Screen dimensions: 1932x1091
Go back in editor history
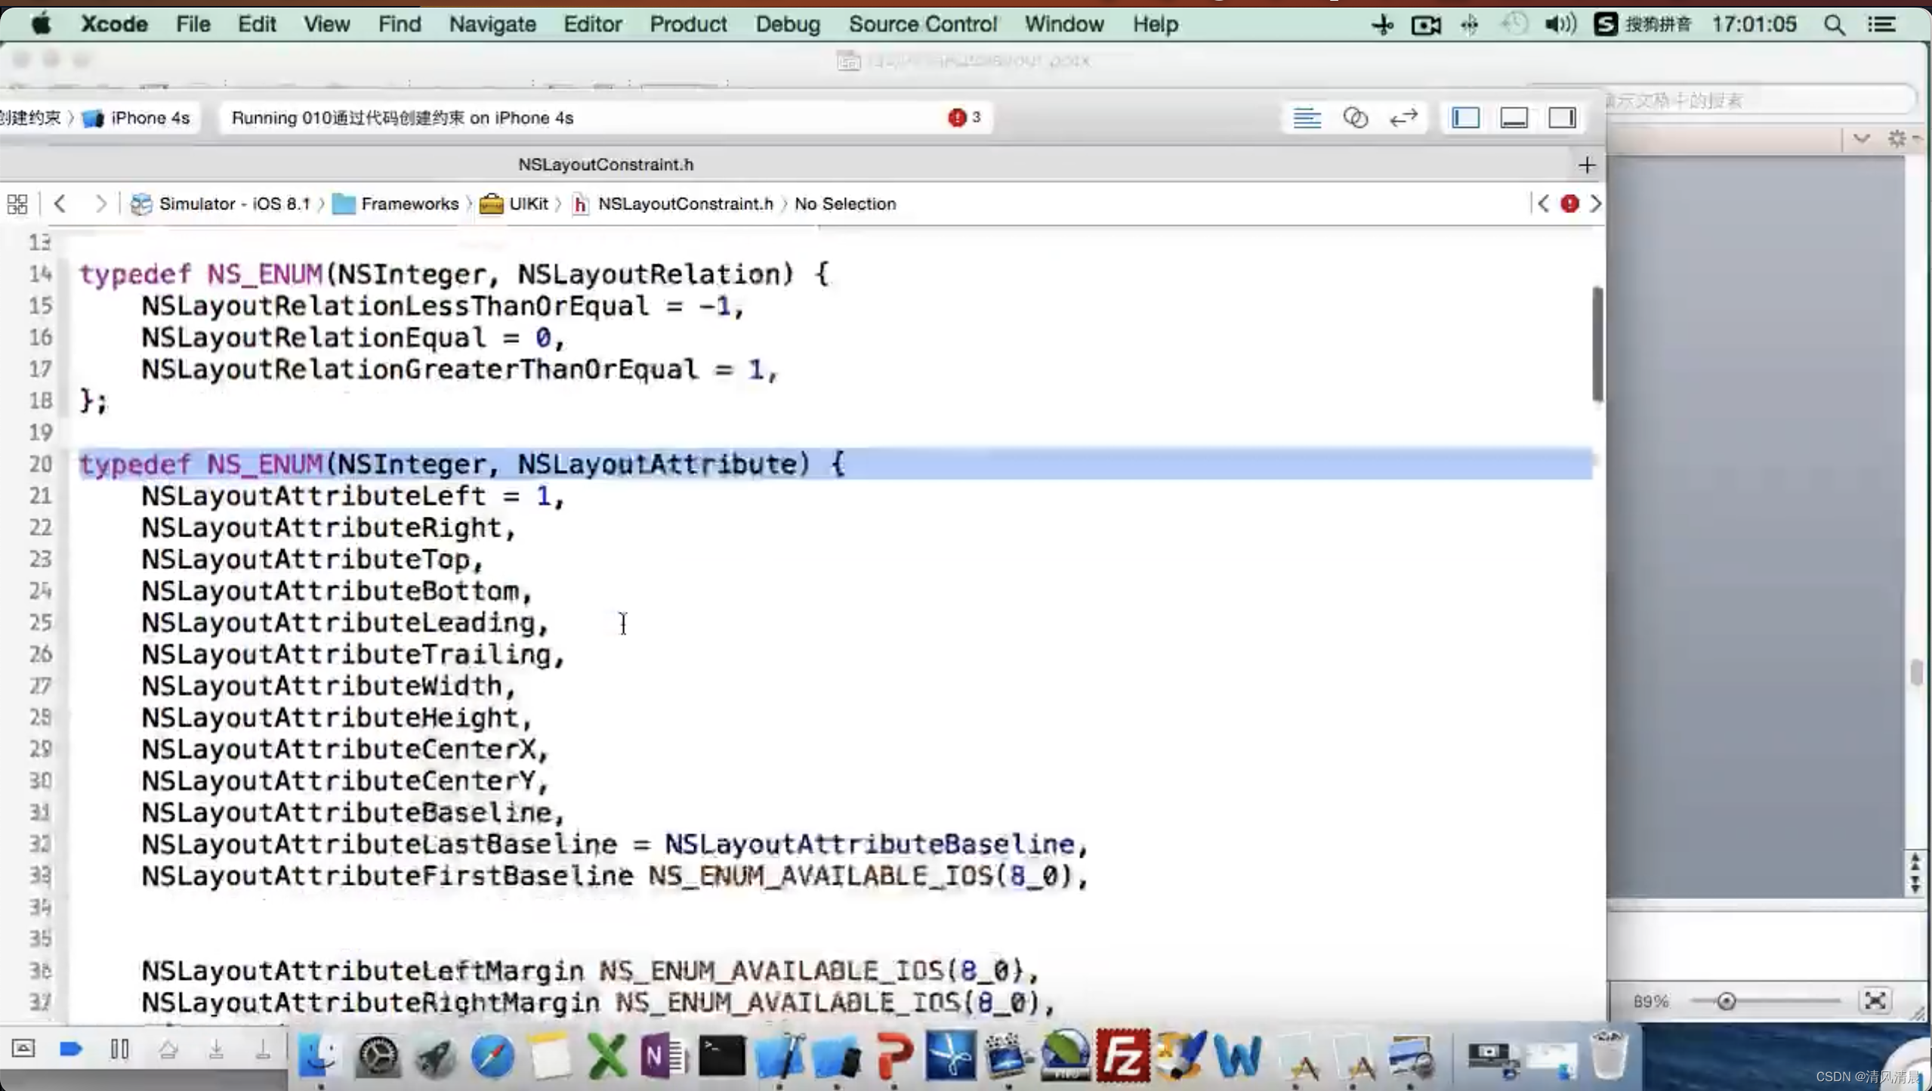click(60, 204)
